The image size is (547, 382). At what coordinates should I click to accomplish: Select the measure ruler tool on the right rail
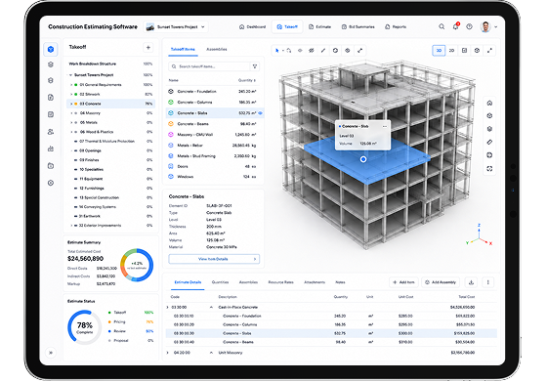tap(489, 142)
